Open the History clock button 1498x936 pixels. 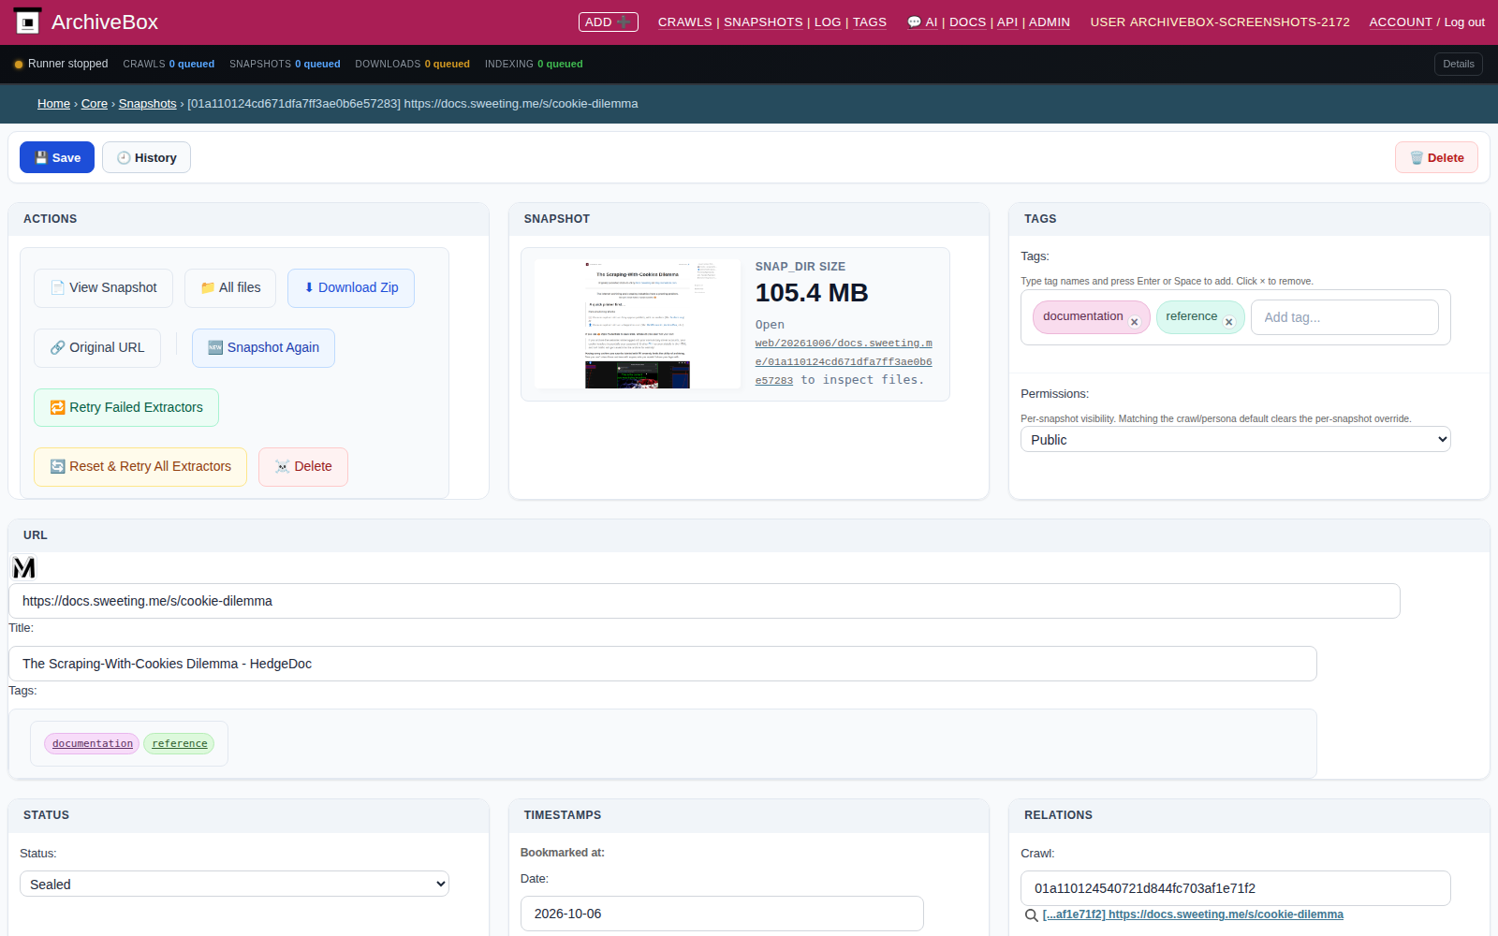146,157
